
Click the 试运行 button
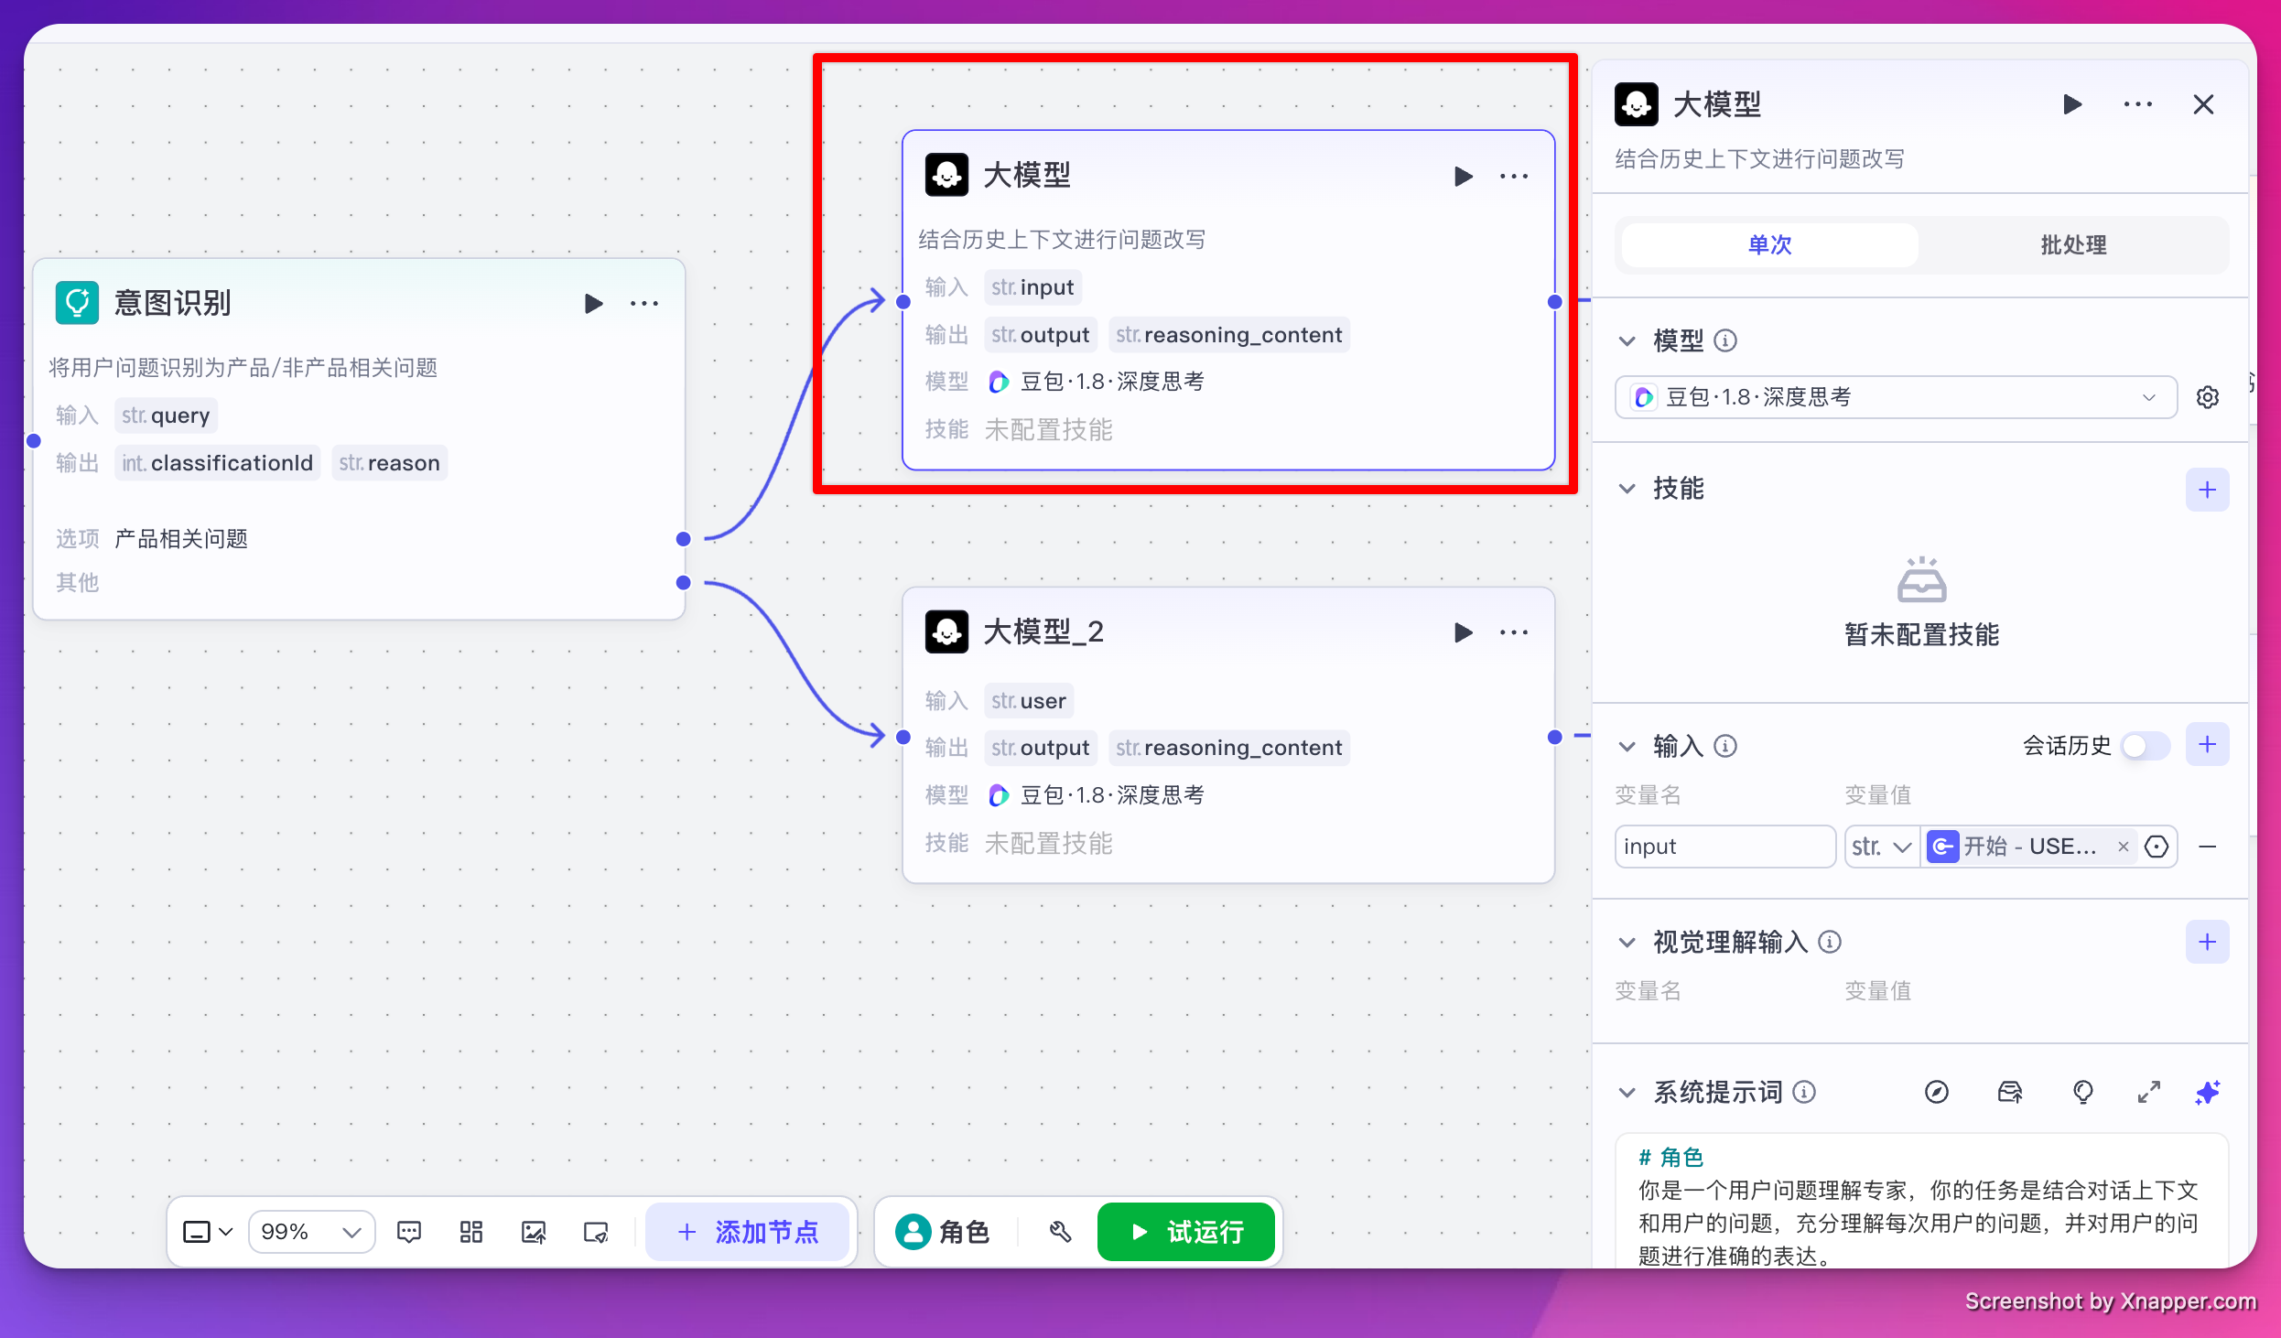(x=1186, y=1232)
